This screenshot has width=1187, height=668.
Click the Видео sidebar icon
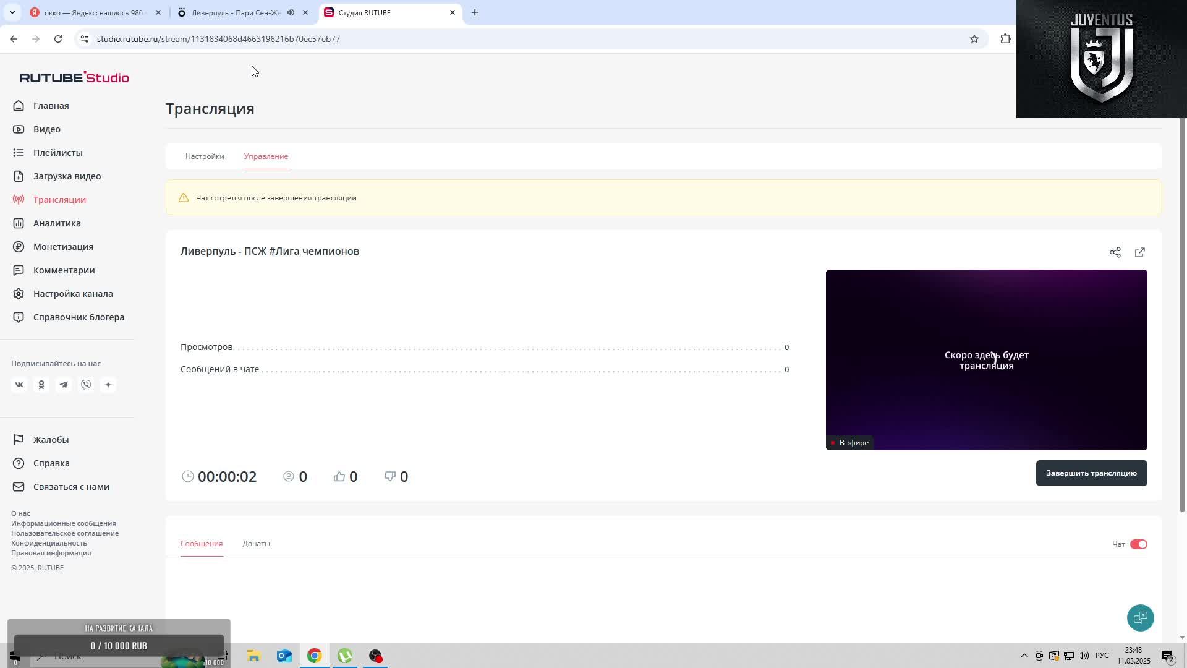19,129
